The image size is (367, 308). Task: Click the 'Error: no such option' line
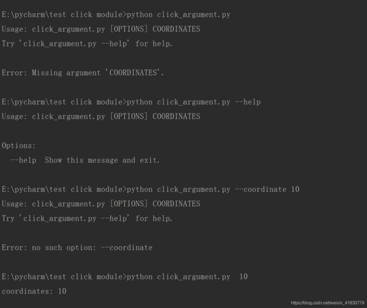tap(77, 248)
